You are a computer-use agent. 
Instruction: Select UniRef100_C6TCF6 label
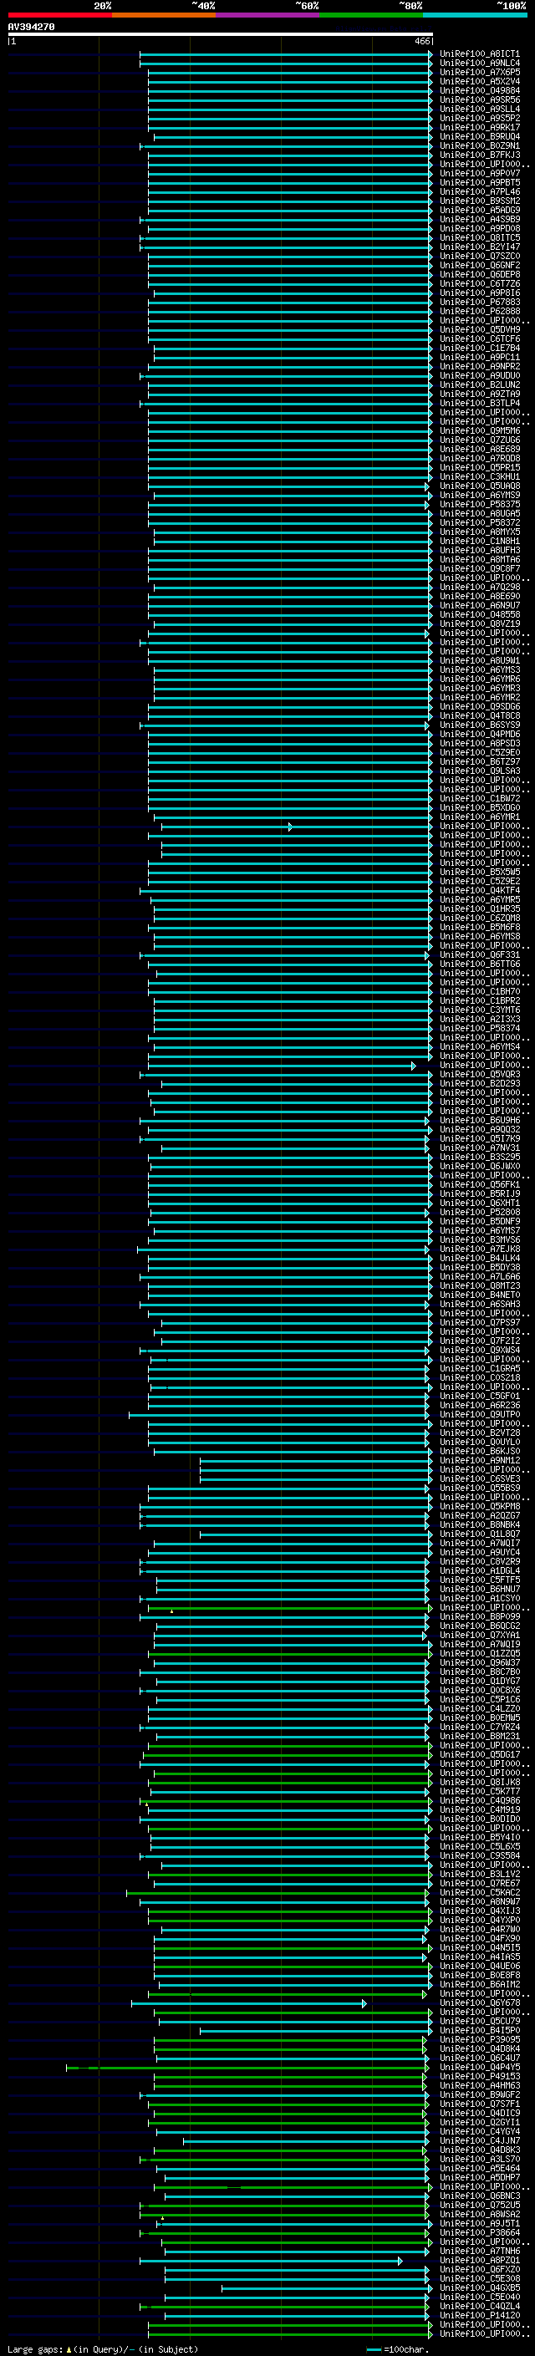tap(480, 338)
